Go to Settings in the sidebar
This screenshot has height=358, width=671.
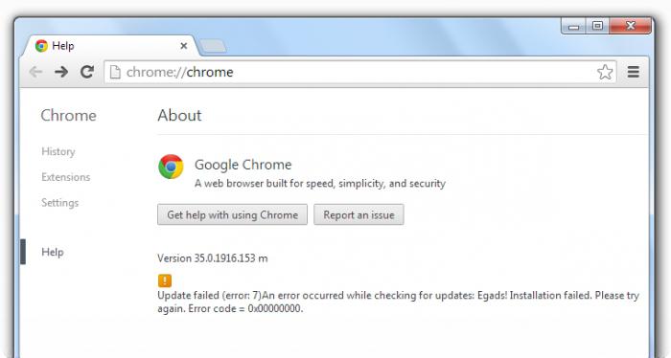(59, 203)
